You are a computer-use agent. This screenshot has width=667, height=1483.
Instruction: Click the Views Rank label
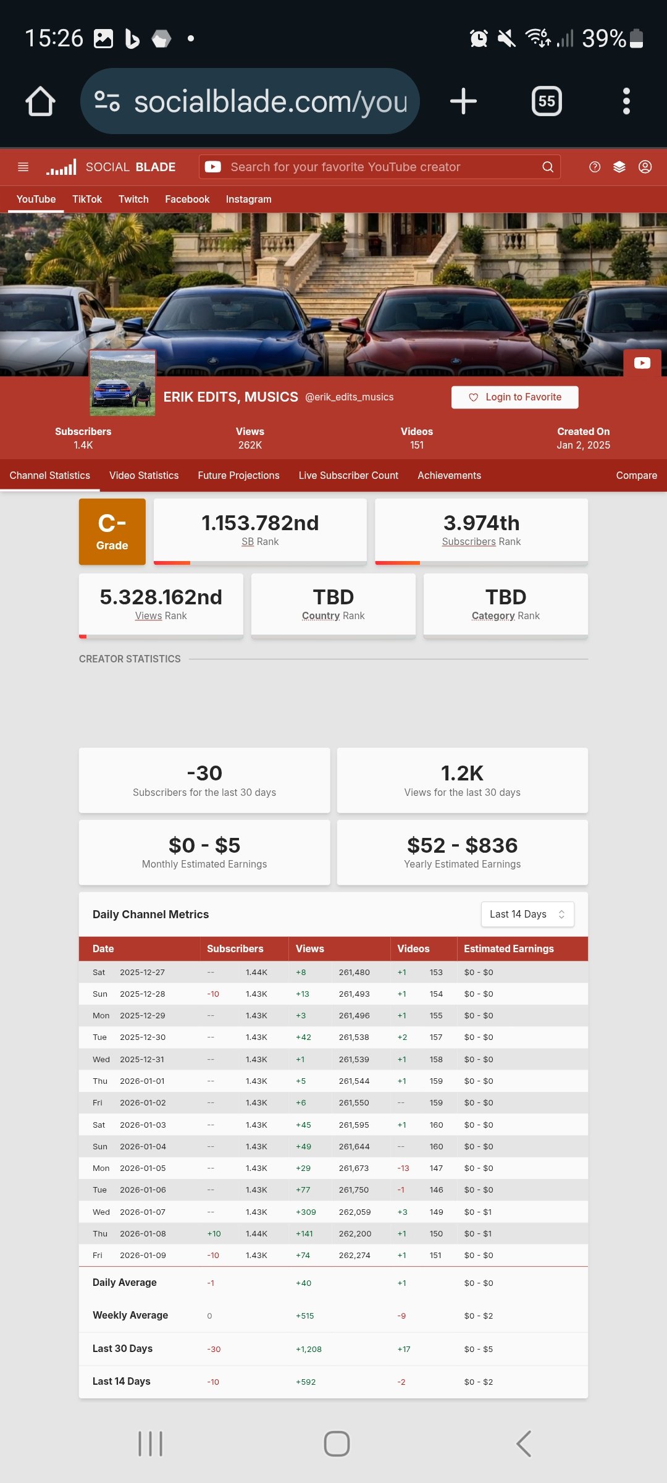[x=161, y=616]
